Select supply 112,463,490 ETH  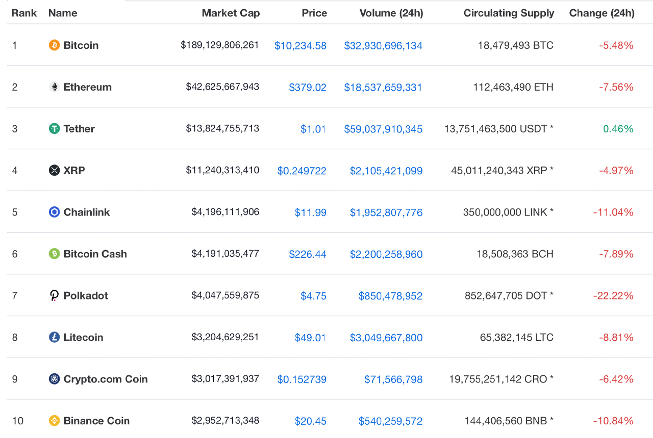coord(513,87)
